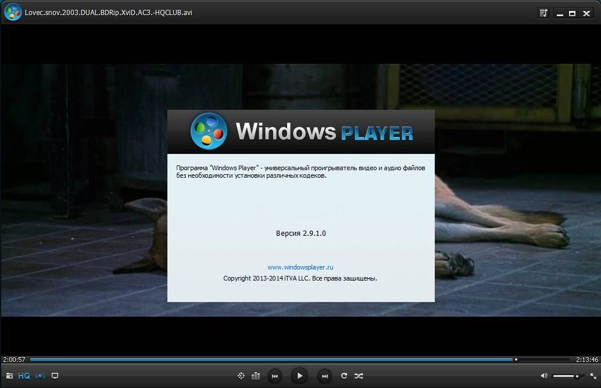Enter fullscreen with the expand arrows icon

pyautogui.click(x=593, y=376)
